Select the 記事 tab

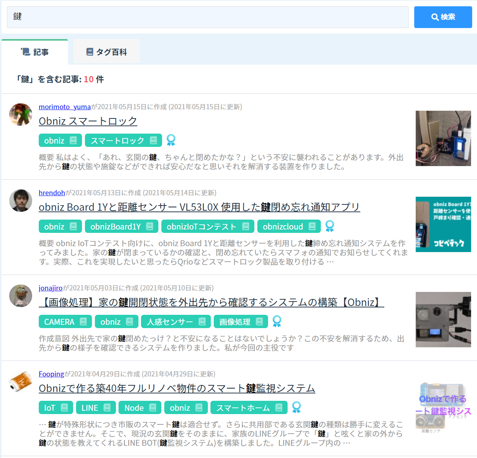[35, 52]
